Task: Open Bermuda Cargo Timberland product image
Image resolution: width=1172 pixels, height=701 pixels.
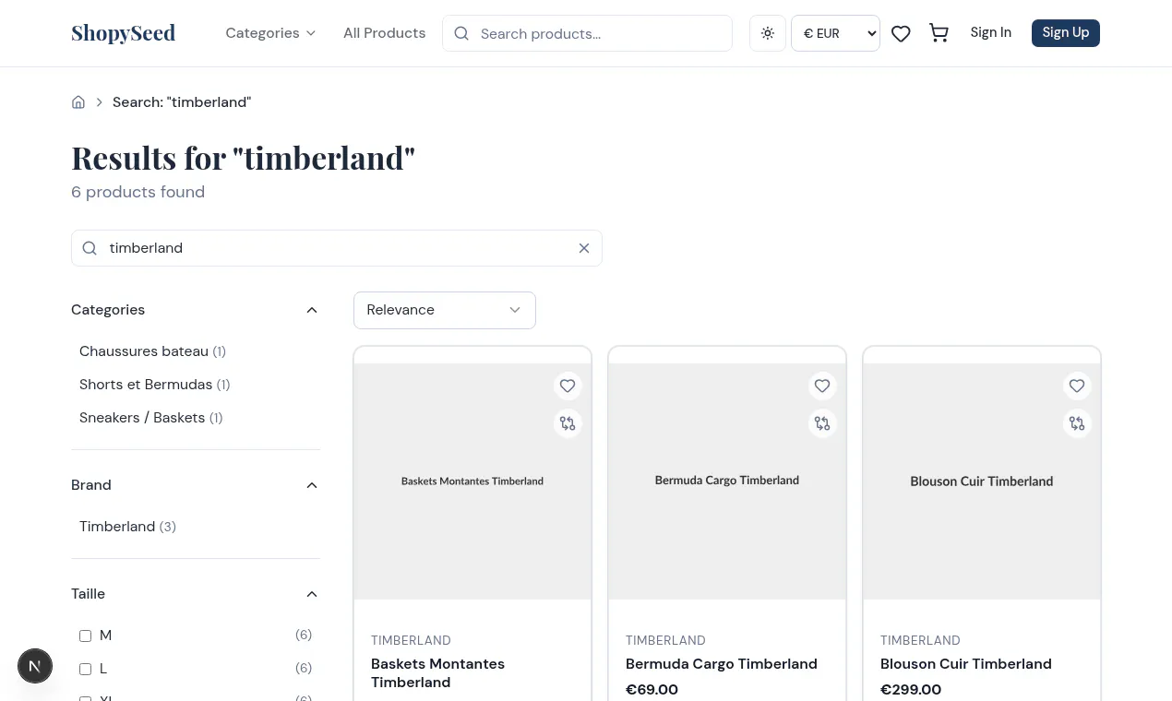Action: pos(727,481)
